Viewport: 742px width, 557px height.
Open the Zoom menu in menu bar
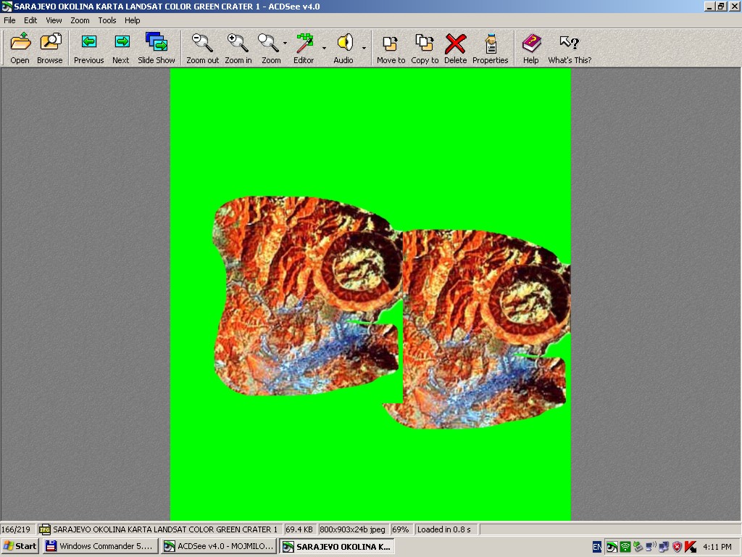pos(80,20)
